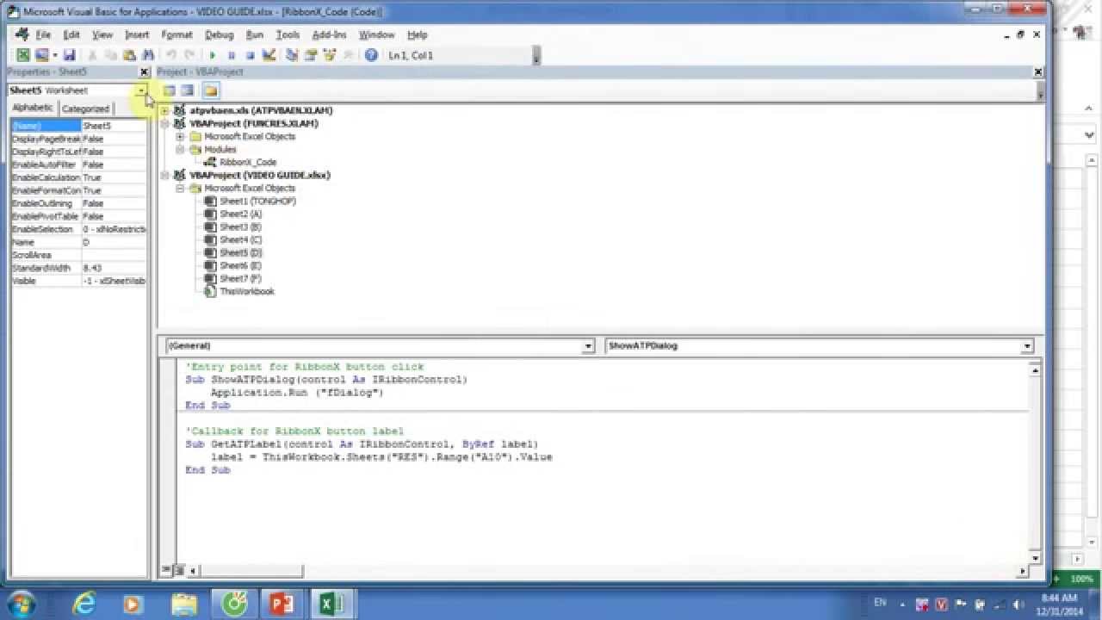The image size is (1102, 620).
Task: Click Toggle Folders icon in Project pane
Action: tap(211, 90)
